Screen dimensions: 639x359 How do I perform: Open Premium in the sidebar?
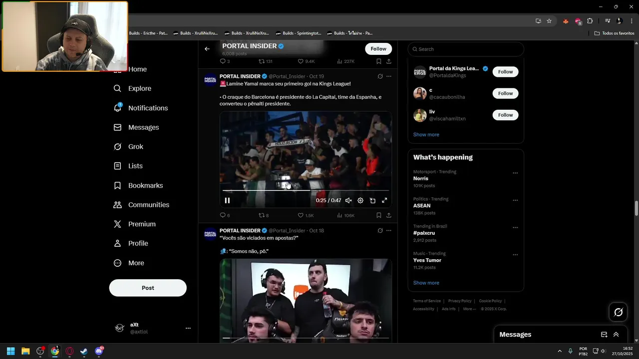pos(135,224)
